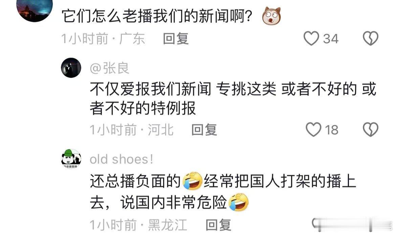
Task: Select comment text 它们怎么老播我们的新闻啊
Action: (157, 16)
